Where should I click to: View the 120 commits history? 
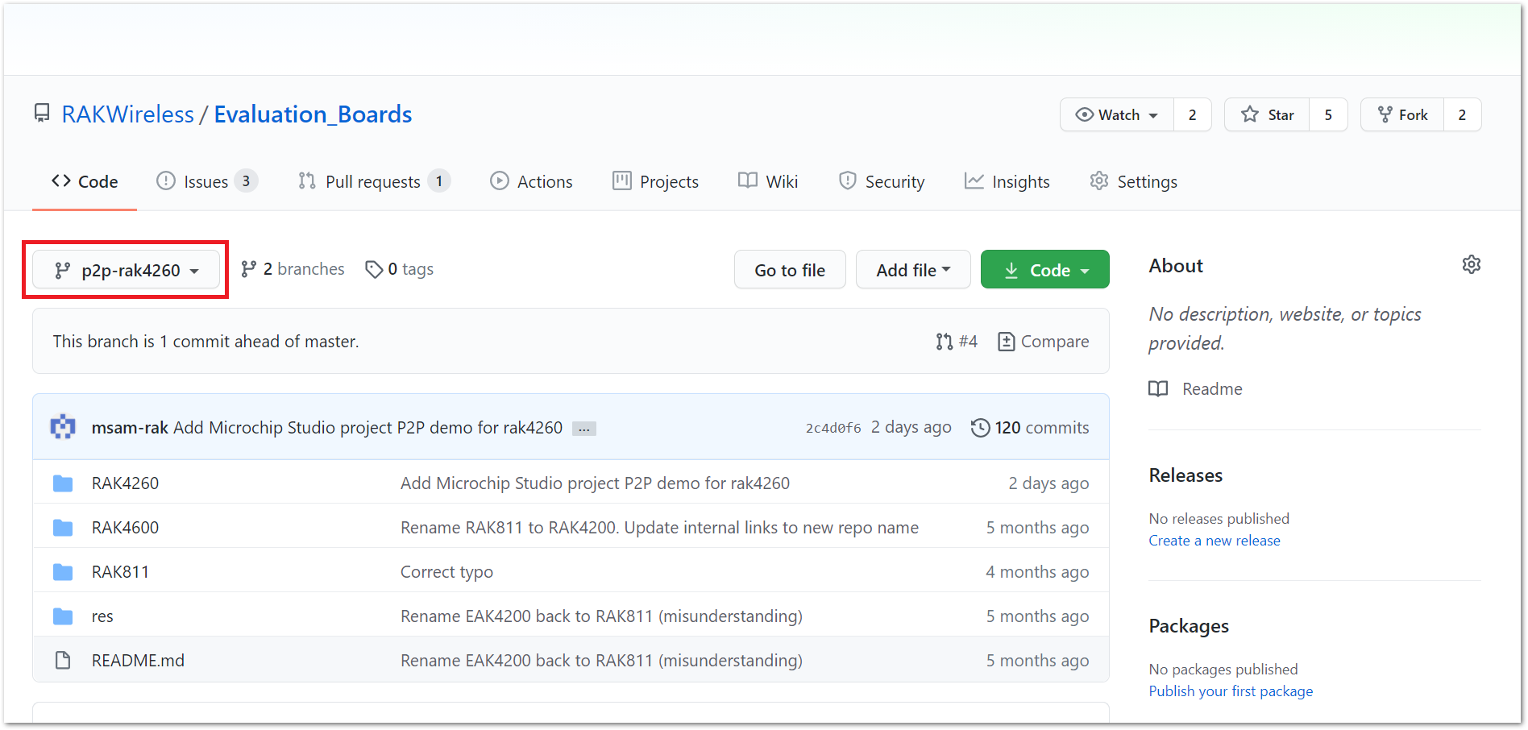[x=1030, y=428]
